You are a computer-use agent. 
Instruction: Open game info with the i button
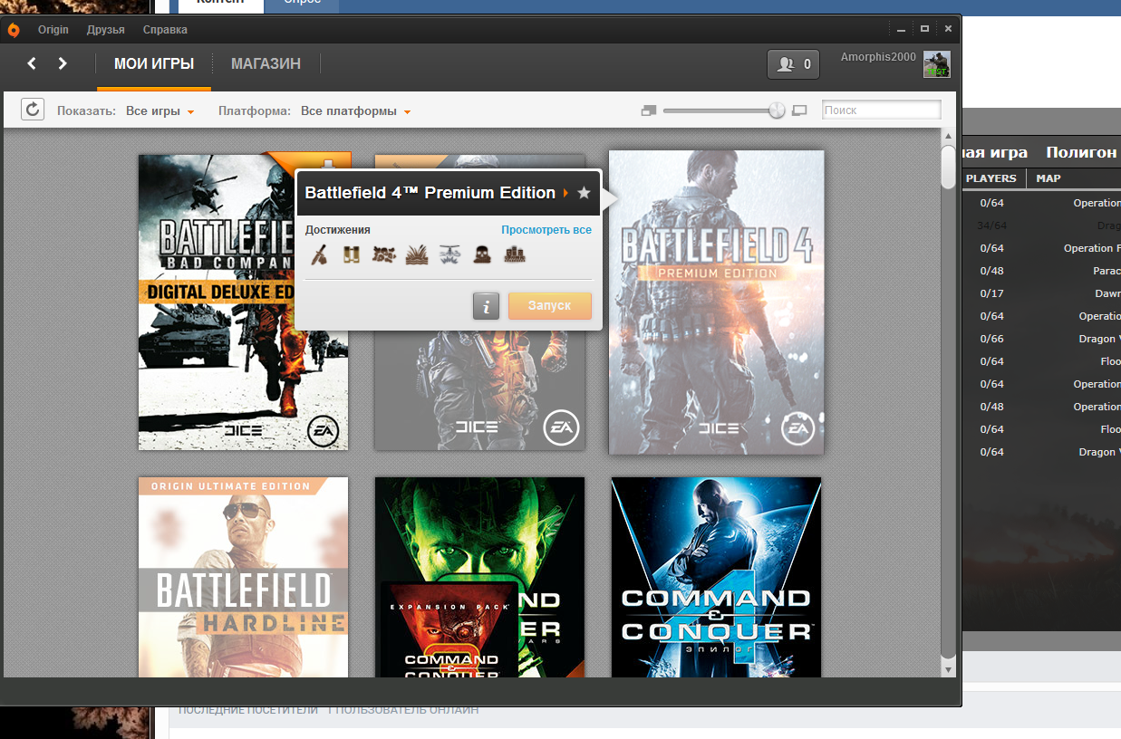pos(486,306)
